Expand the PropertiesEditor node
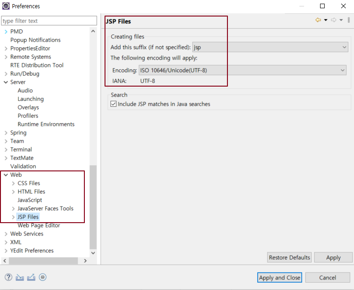 point(6,49)
